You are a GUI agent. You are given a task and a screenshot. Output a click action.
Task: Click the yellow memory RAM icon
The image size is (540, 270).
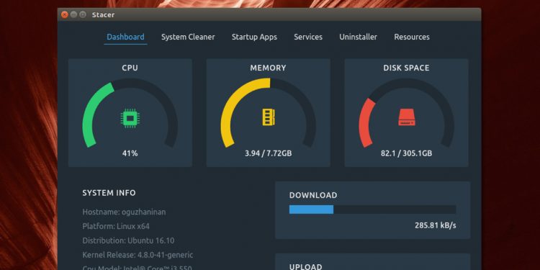pos(269,117)
